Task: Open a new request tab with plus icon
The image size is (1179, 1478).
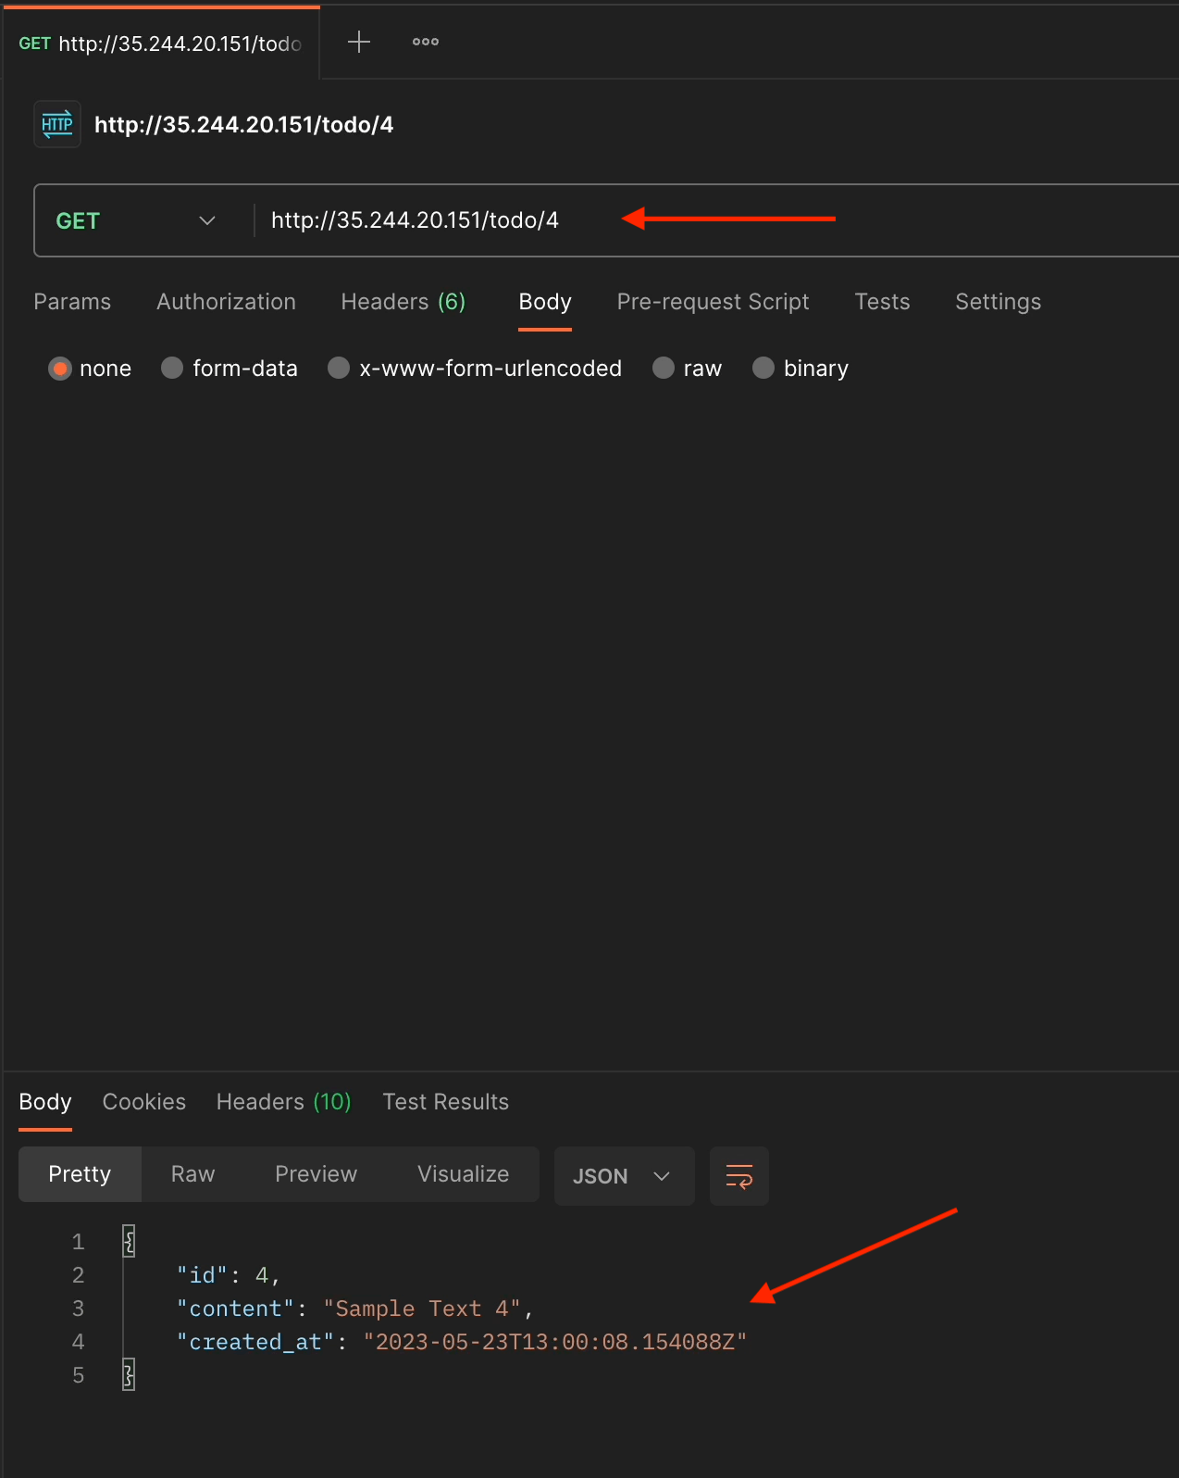Action: [x=359, y=42]
